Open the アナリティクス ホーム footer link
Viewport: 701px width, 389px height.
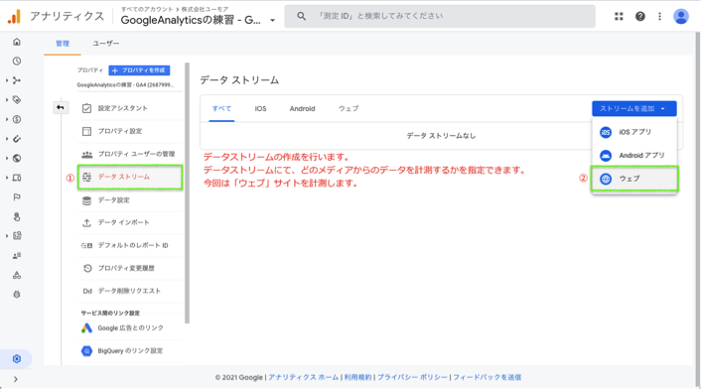coord(304,377)
